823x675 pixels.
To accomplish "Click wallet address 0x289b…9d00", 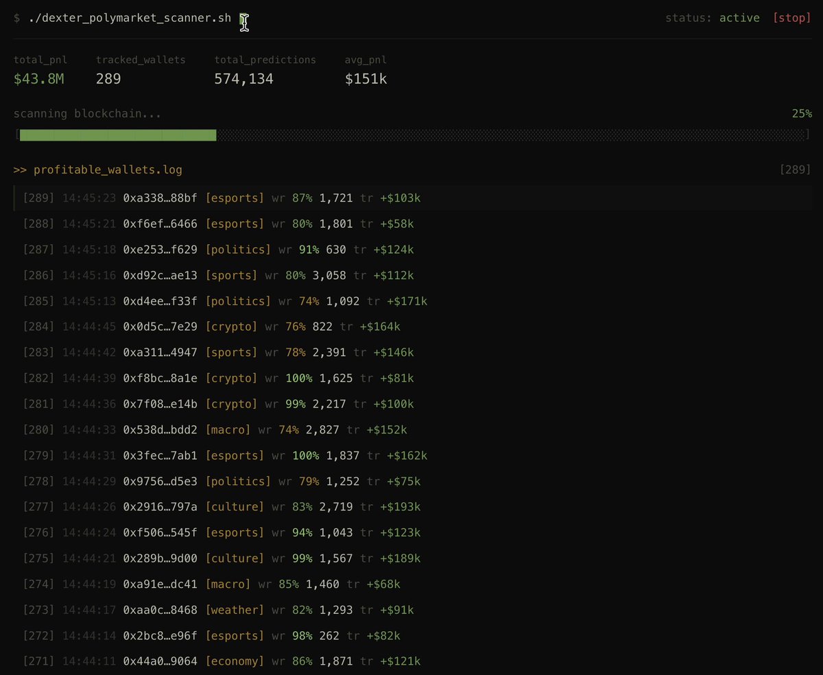I will pyautogui.click(x=160, y=558).
